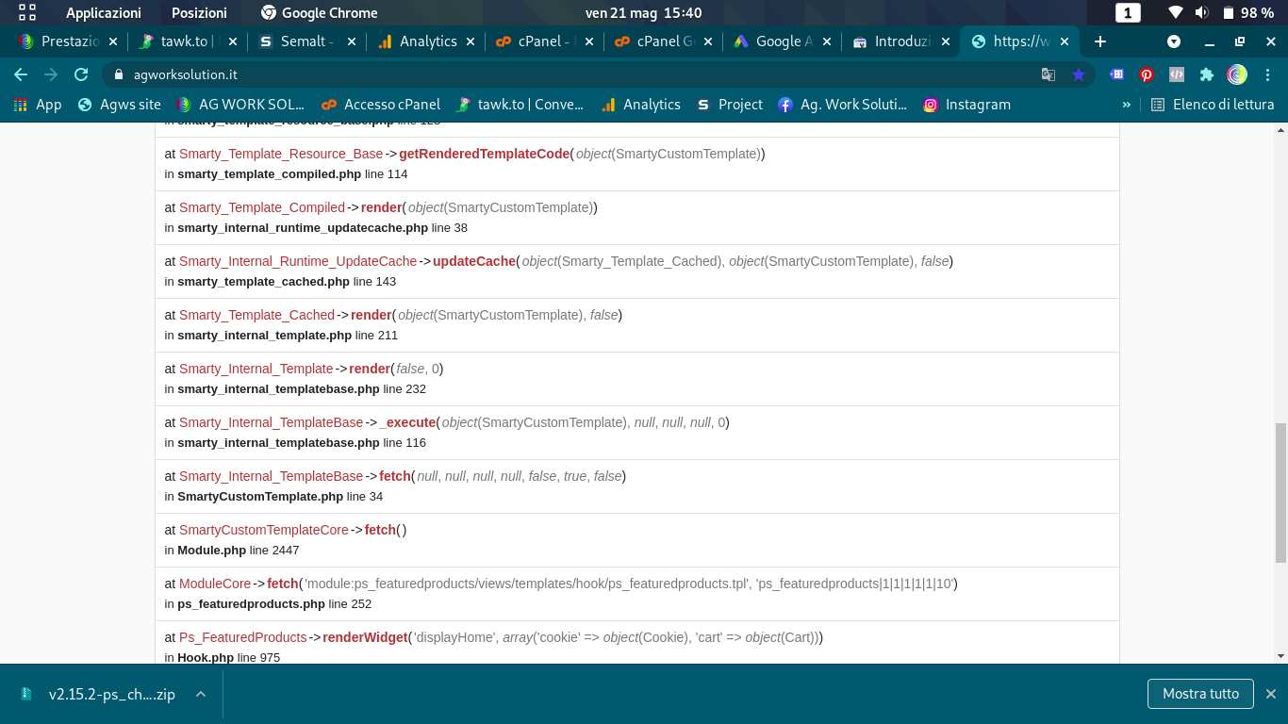Click the Pinterest extension icon
The height and width of the screenshot is (724, 1288).
(1147, 74)
